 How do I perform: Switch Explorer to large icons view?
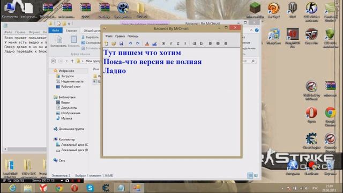[256, 175]
